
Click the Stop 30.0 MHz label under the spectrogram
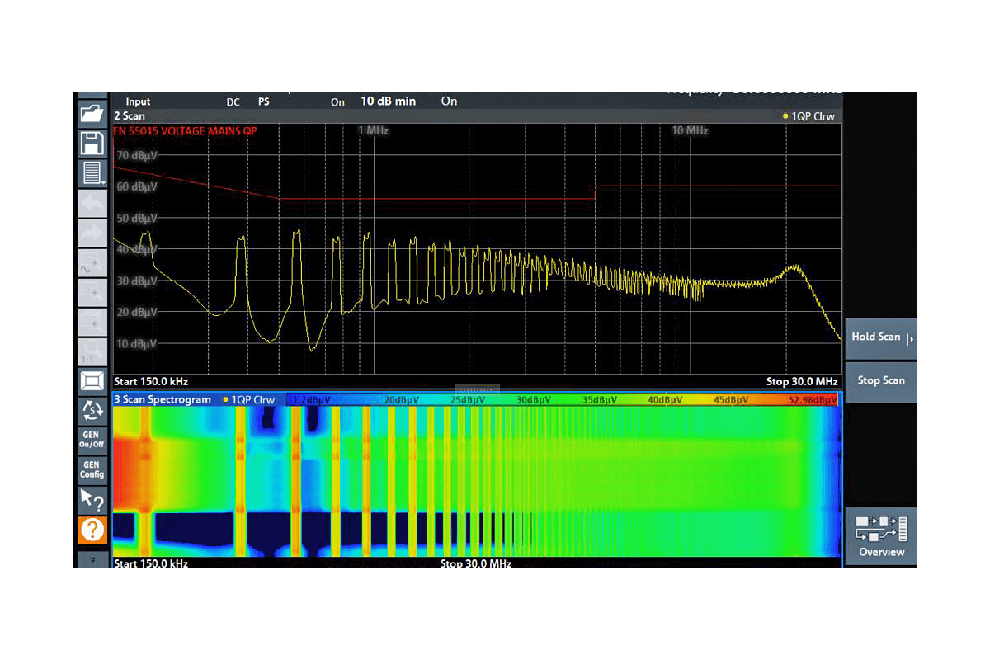[476, 563]
